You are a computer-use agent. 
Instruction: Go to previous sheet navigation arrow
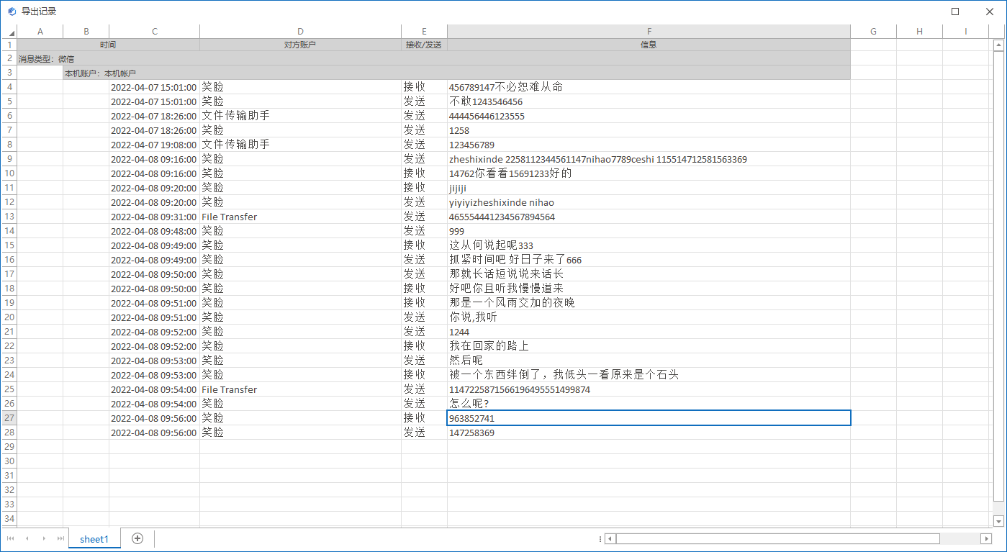coord(27,538)
